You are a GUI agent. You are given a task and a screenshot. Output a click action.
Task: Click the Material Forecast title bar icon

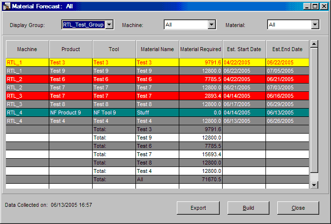6,6
